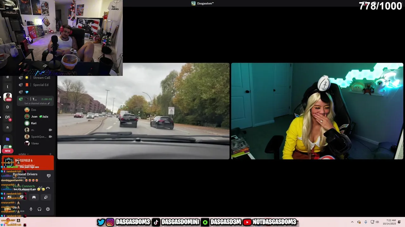Click Discord share screen button
The width and height of the screenshot is (405, 227).
tap(22, 197)
